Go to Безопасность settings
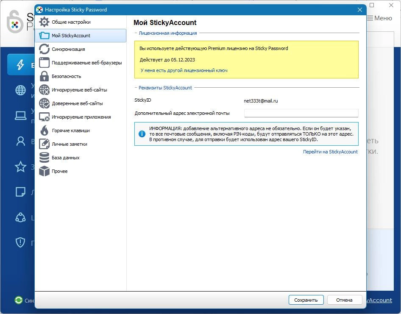The image size is (401, 314). (81, 76)
